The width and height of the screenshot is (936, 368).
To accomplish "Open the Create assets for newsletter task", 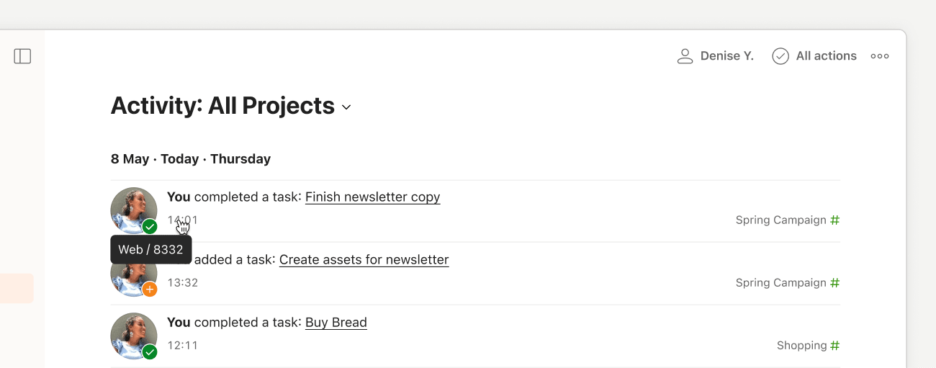I will point(364,260).
